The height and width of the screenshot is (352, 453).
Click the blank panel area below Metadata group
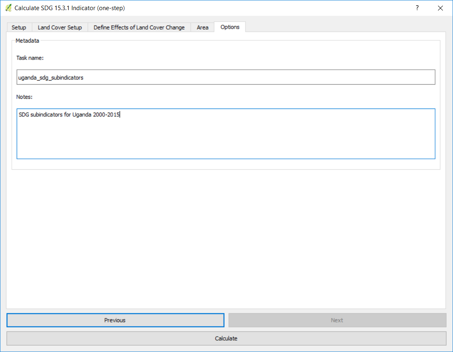(225, 239)
